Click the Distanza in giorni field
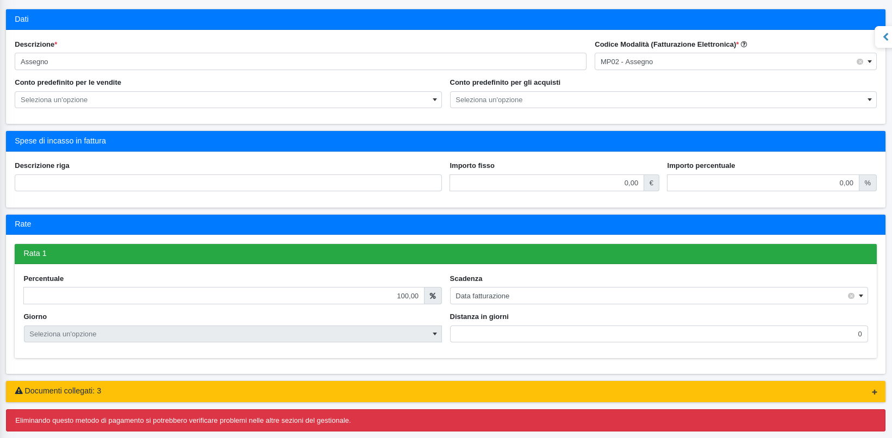This screenshot has height=438, width=892. pyautogui.click(x=658, y=334)
